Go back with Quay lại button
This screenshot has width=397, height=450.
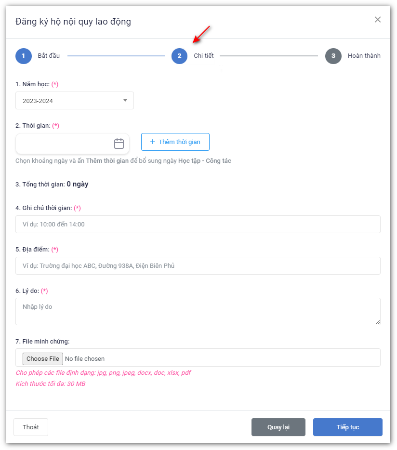point(278,427)
